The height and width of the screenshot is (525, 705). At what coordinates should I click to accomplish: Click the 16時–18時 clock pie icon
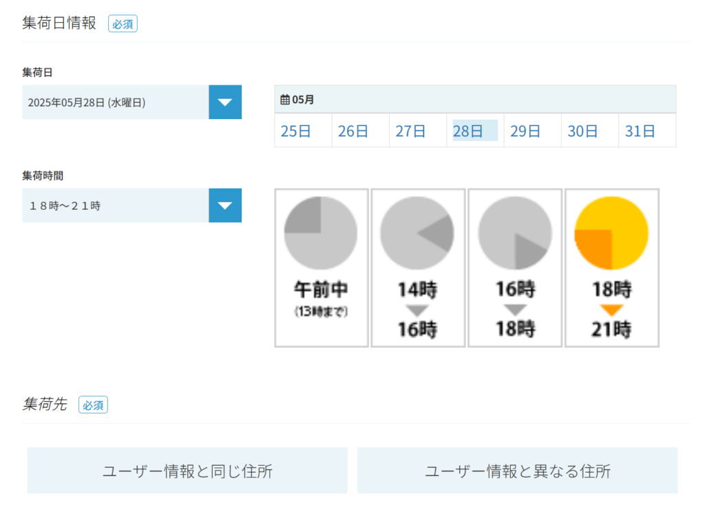(x=514, y=233)
